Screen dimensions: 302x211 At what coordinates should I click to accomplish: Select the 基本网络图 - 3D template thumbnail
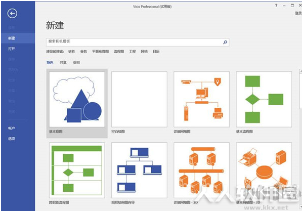coord(264,170)
